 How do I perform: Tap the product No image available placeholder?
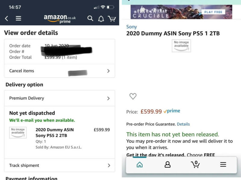pyautogui.click(x=181, y=46)
